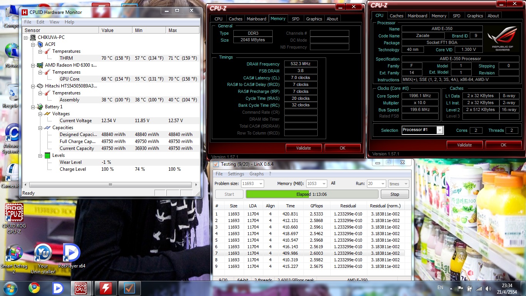Image resolution: width=526 pixels, height=296 pixels.
Task: Select the Your Uninstaller! desktop shortcut
Action: coord(43,259)
